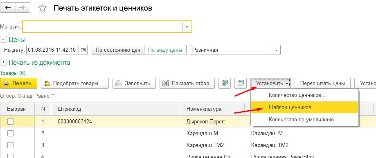
Task: Open calendar picker next to the date field
Action: coord(83,50)
